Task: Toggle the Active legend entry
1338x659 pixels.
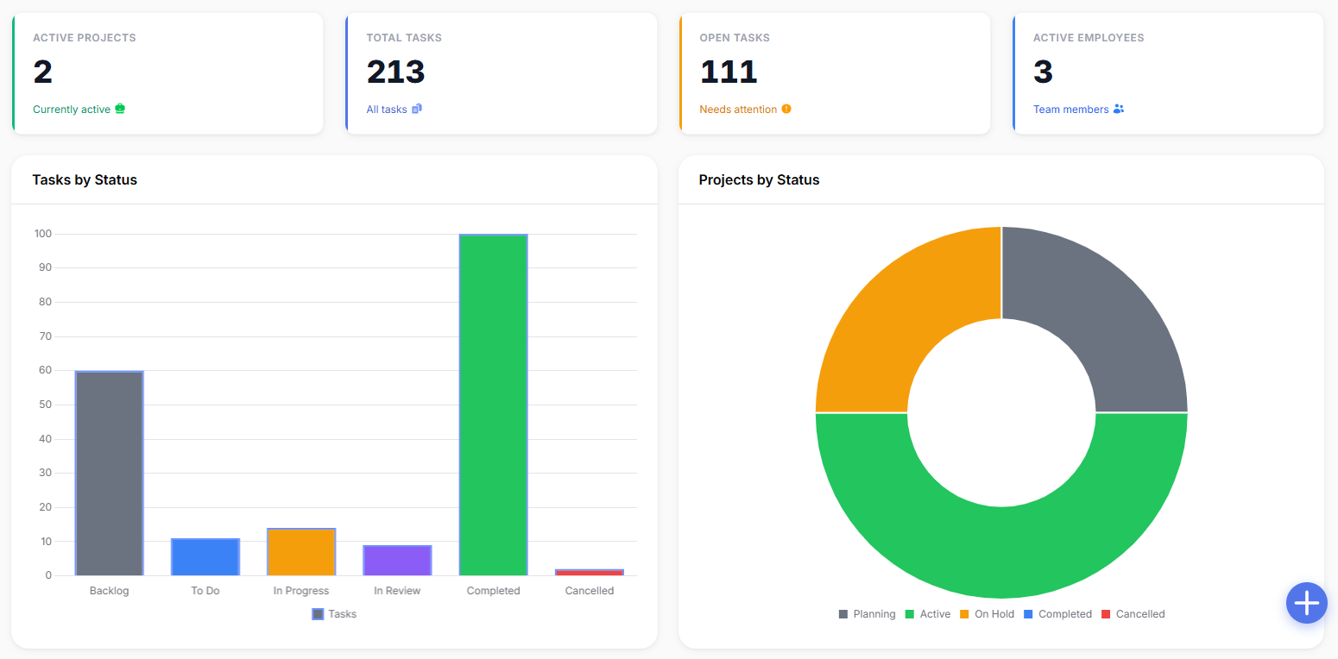Action: tap(927, 614)
